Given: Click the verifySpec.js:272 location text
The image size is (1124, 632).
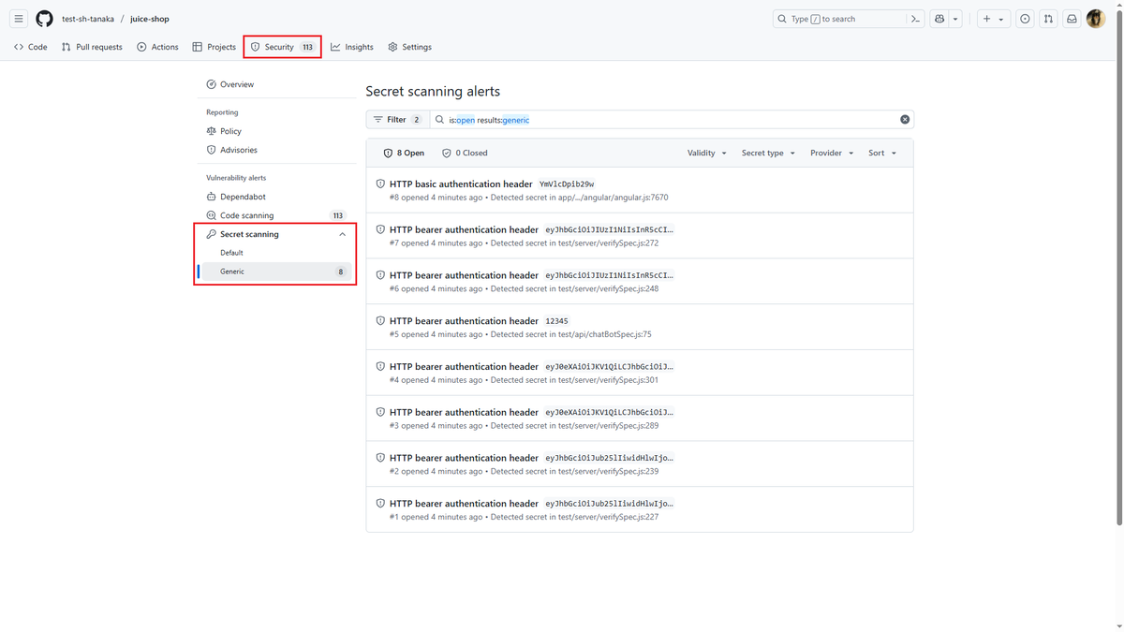Looking at the screenshot, I should (x=608, y=243).
